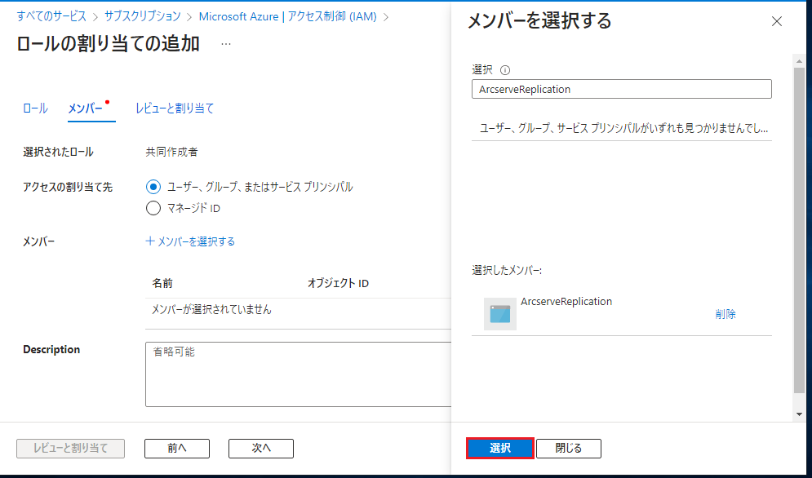812x478 pixels.
Task: Click the ArcserveReplication application icon
Action: point(499,314)
